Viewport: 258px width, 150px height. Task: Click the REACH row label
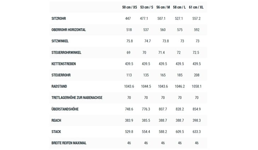(x=56, y=120)
